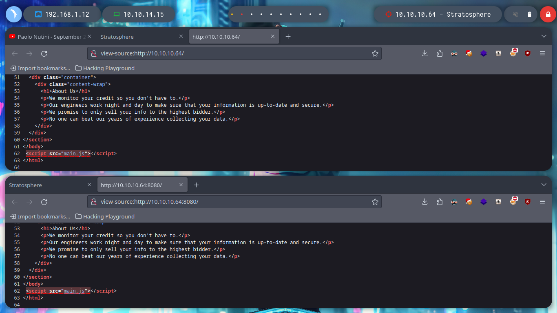
Task: Click the 10.10.14.15 VPN address widget
Action: click(x=138, y=14)
